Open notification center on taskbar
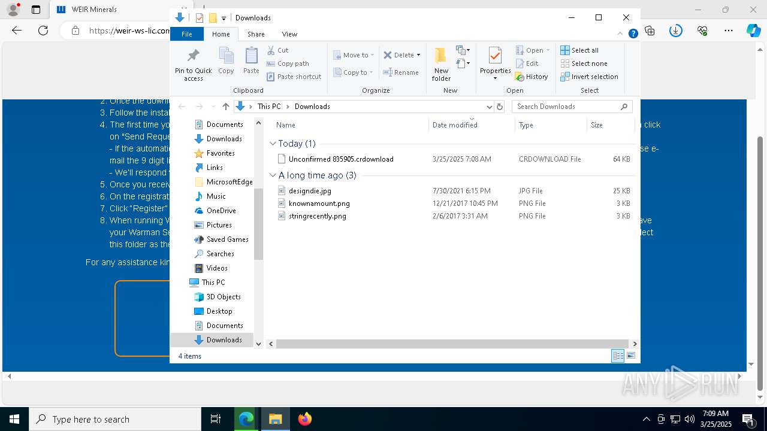Viewport: 767px width, 431px height. click(748, 419)
